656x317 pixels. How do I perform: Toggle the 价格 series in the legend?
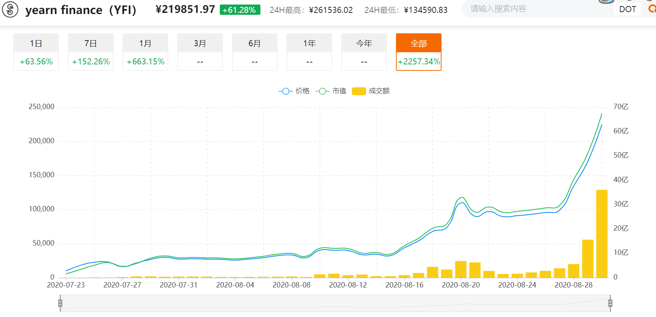(x=294, y=91)
